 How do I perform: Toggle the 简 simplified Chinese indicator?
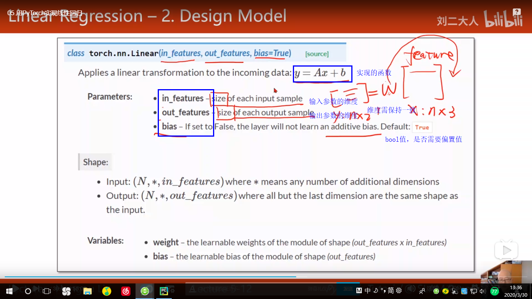click(x=391, y=290)
